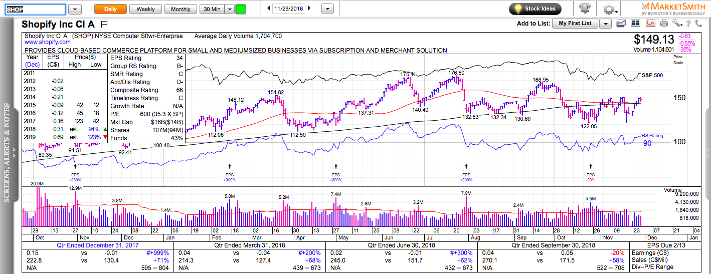Open the Add to List dropdown arrow
The height and width of the screenshot is (274, 711).
tap(606, 23)
